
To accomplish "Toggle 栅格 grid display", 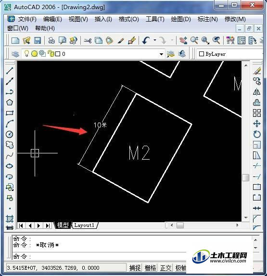I will click(x=150, y=268).
